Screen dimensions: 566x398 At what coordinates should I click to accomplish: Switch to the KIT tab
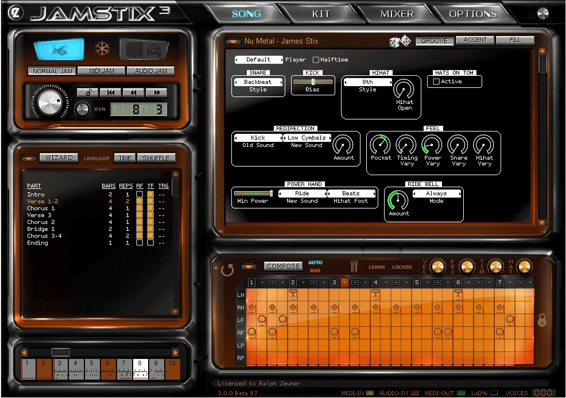click(x=321, y=14)
